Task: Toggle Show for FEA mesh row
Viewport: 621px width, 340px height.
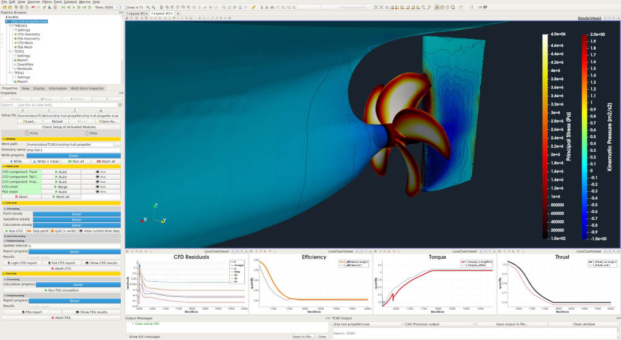Action: [x=101, y=191]
